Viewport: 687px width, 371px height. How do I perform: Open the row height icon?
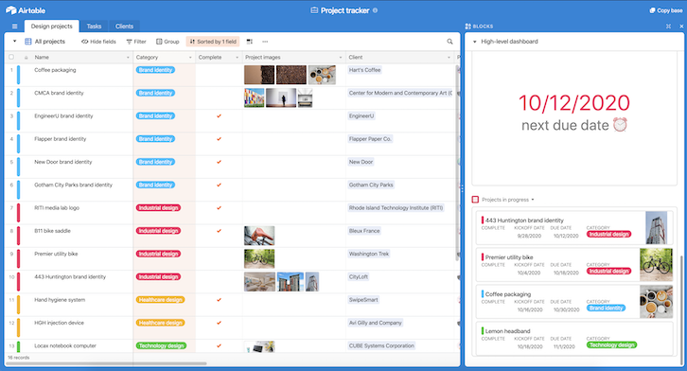coord(249,42)
